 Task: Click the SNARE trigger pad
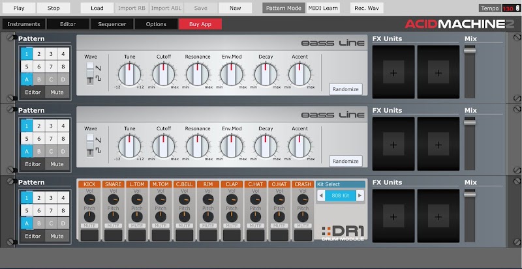(113, 235)
